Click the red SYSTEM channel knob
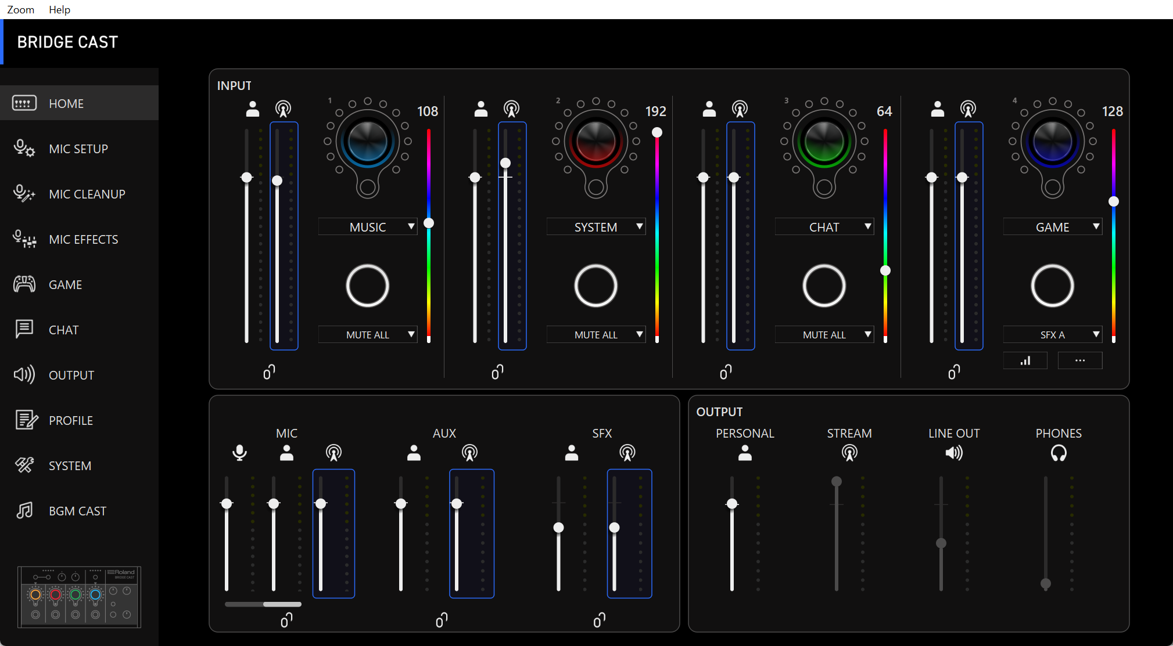Viewport: 1173px width, 646px height. click(x=596, y=141)
